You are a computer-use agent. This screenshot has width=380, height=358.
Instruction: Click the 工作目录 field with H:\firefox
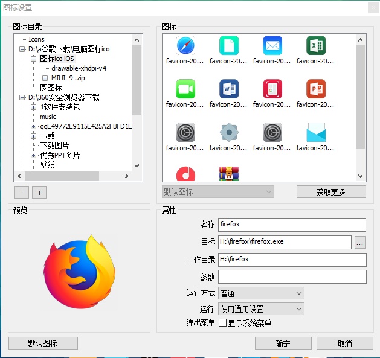(292, 260)
